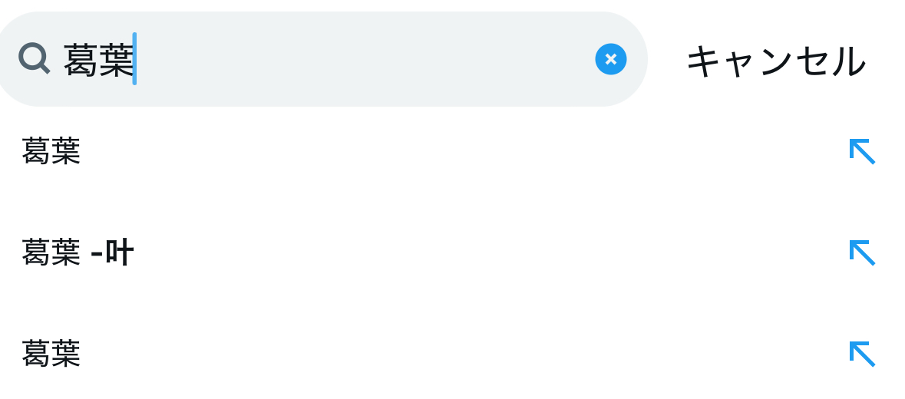This screenshot has width=905, height=399.
Task: Click the magnifying glass search icon
Action: 34,58
